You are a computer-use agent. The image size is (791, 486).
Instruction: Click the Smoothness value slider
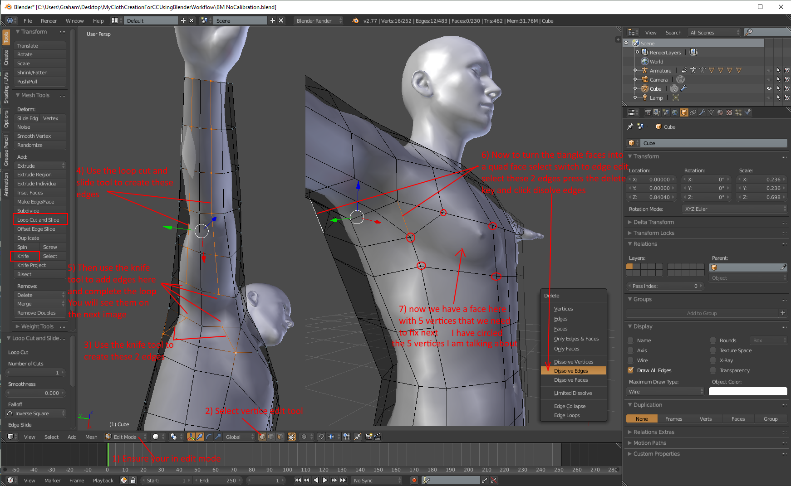click(x=35, y=393)
